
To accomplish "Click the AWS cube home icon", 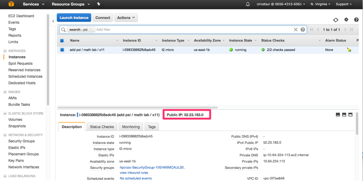I will click(x=11, y=4).
